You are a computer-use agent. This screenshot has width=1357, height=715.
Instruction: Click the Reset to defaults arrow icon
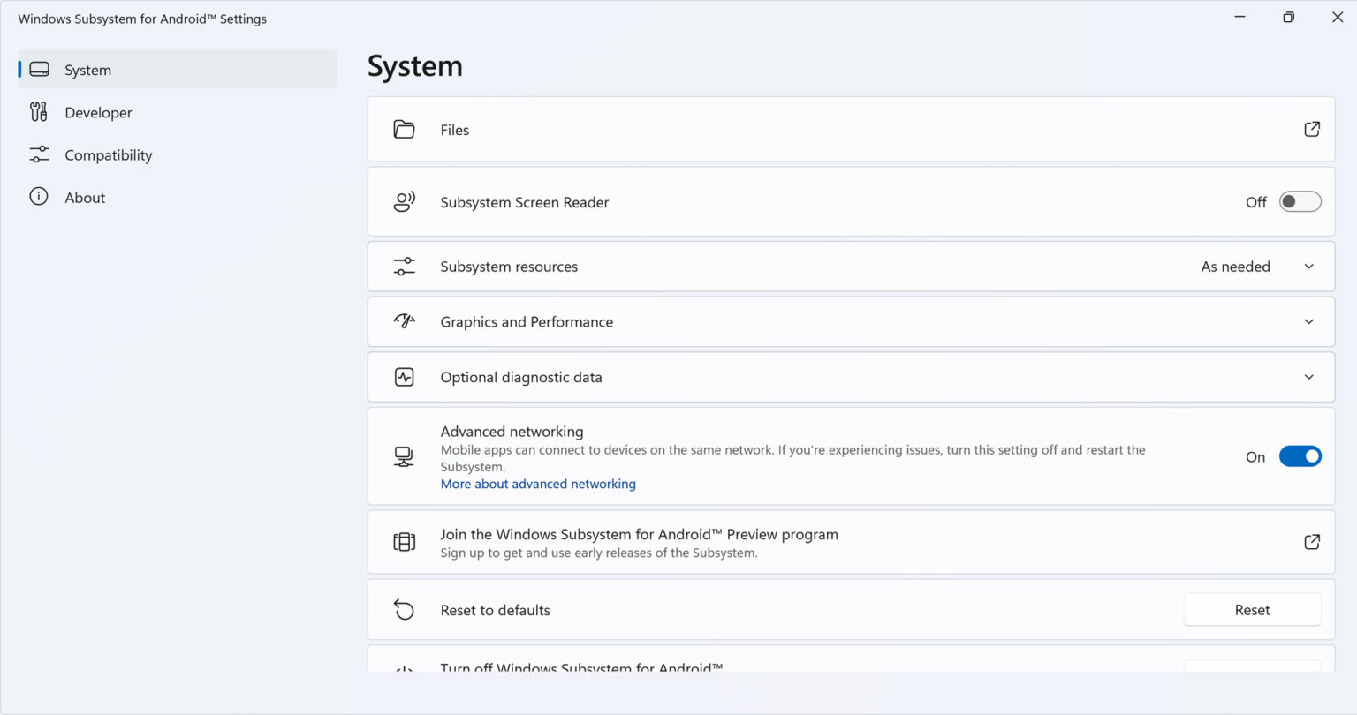[x=404, y=610]
